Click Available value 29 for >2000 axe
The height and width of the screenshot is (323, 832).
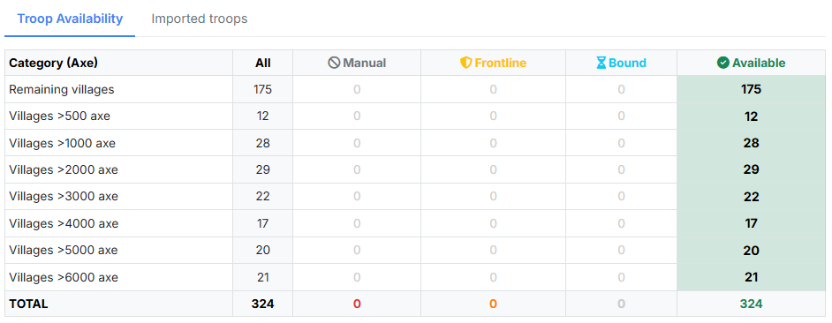coord(752,169)
